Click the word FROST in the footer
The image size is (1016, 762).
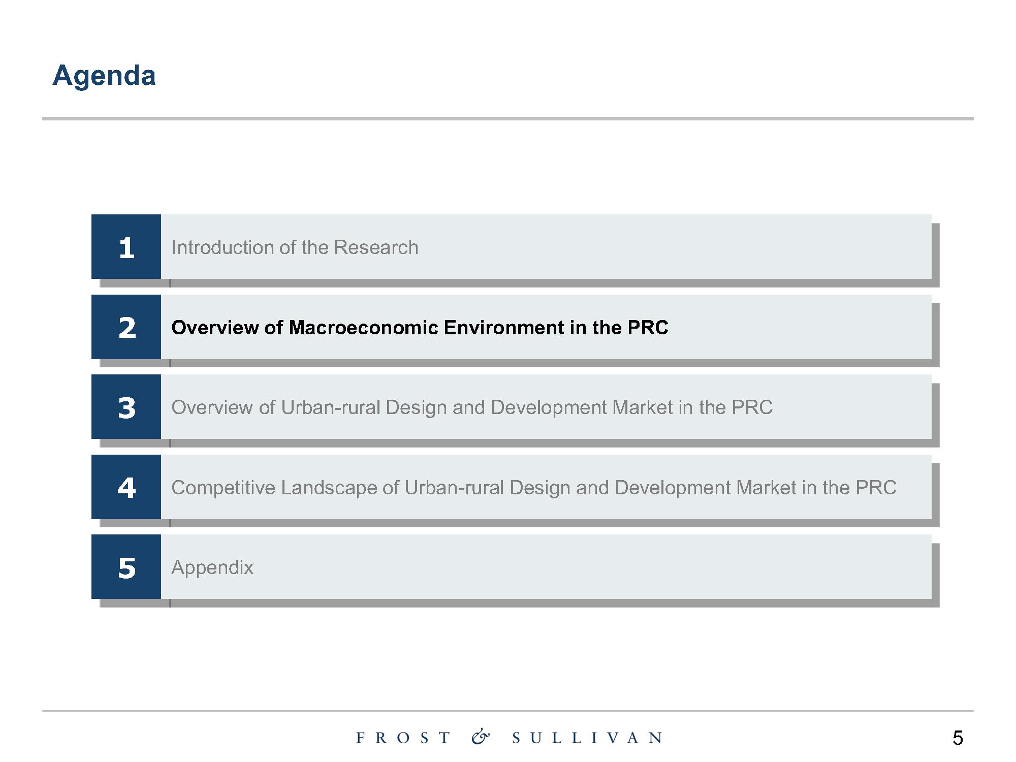tap(403, 738)
